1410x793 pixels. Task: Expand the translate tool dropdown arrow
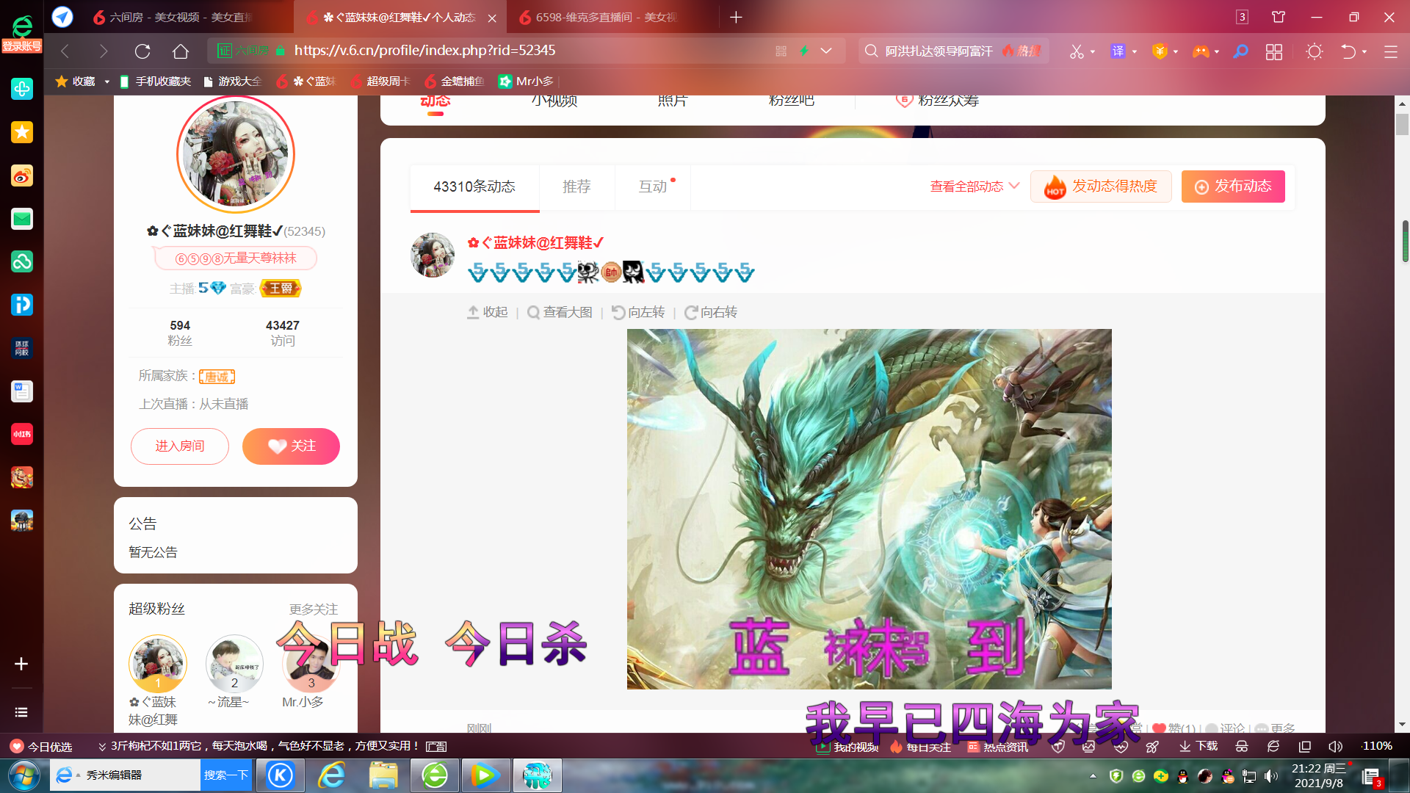pos(1135,51)
